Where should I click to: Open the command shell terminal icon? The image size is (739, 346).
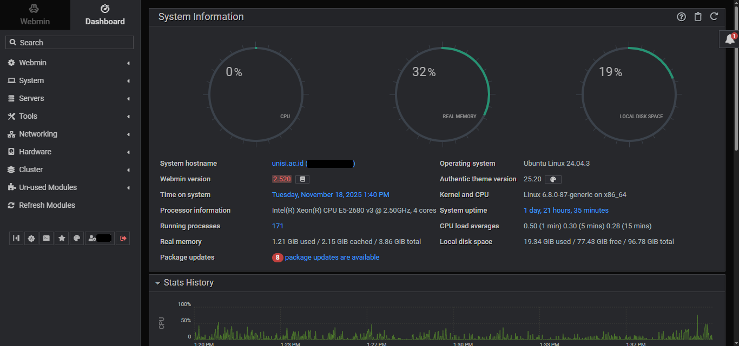[x=47, y=238]
